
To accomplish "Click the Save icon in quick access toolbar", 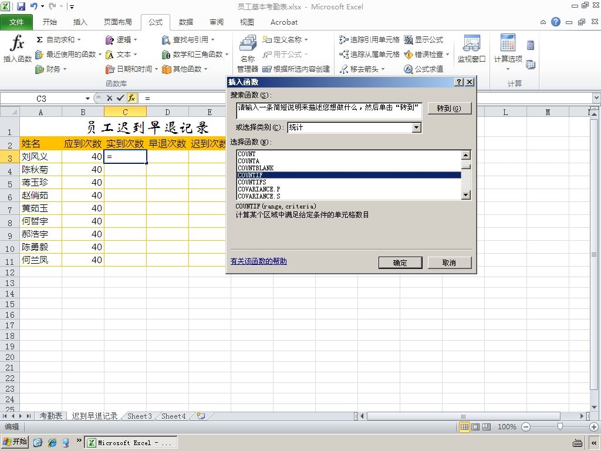I will [x=21, y=6].
